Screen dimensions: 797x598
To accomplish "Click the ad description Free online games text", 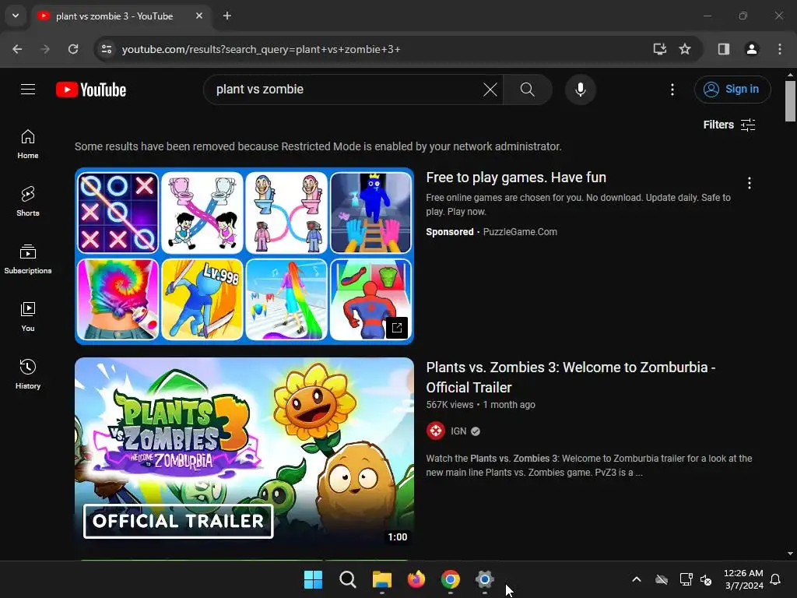I will point(578,205).
